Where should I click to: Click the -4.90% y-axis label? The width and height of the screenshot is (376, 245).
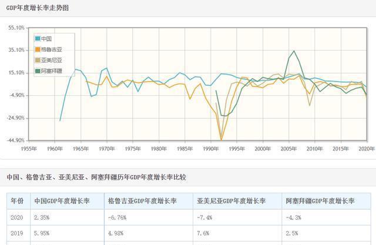point(17,95)
